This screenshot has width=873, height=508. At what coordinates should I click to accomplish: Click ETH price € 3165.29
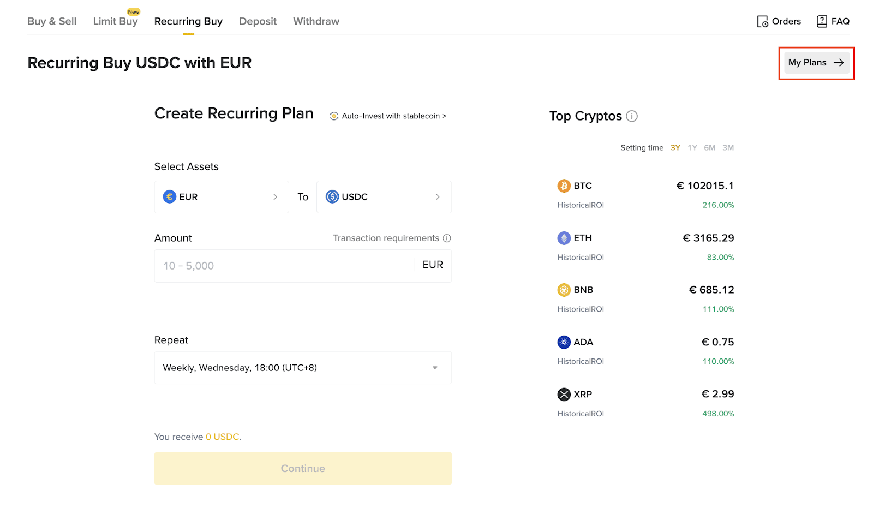pos(708,238)
